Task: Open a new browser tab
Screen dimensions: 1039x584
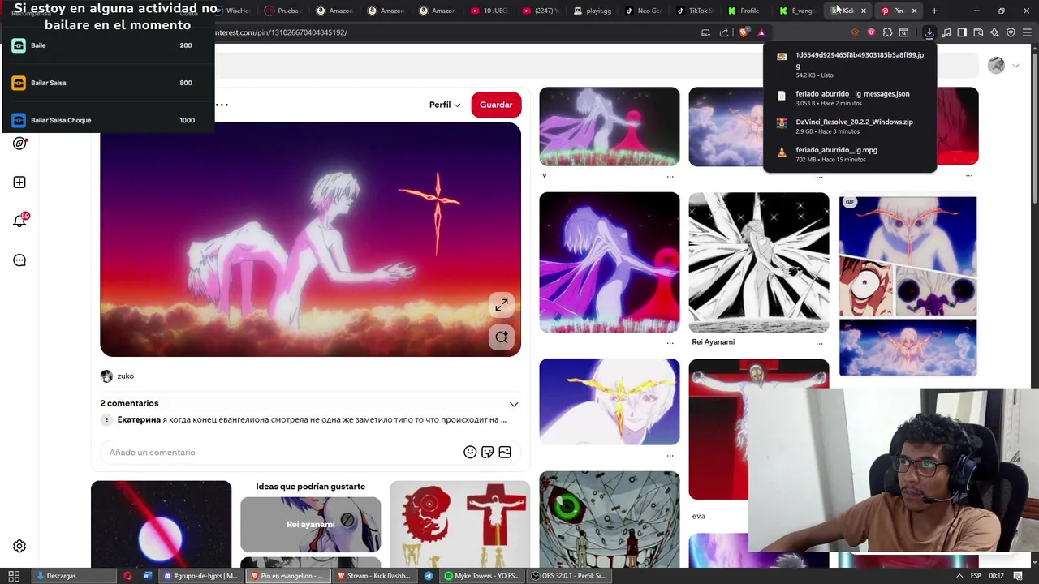Action: 934,11
